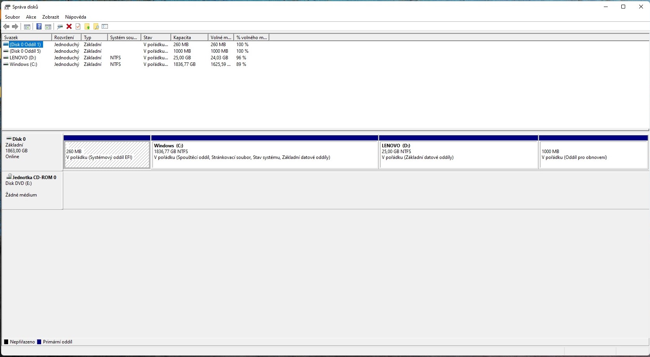Select the Windows (C:) partition block
Viewport: 650px width, 357px height.
click(265, 155)
